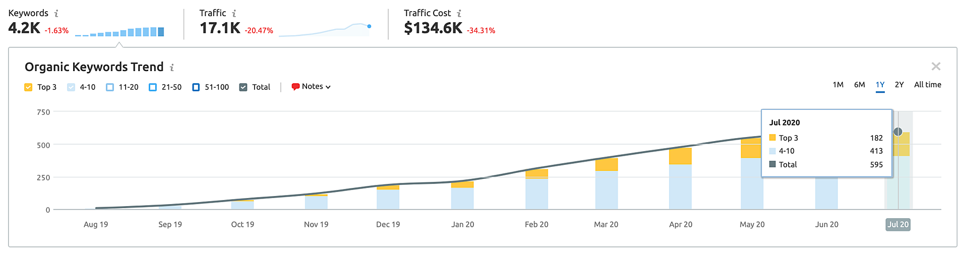The width and height of the screenshot is (968, 257).
Task: Click the Keywords mini bar chart
Action: [119, 32]
